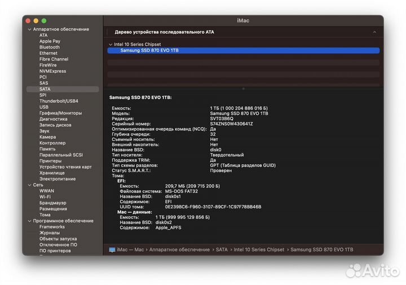
Task: Click iMac — Mac in the path bar
Action: pos(130,250)
